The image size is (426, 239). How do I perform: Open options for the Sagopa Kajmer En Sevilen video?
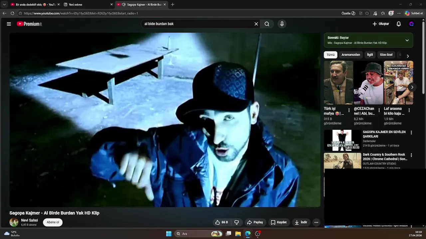point(411,132)
